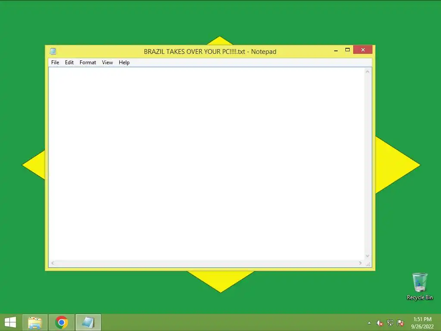Click the vertical scrollbar down arrow
Viewport: 441px width, 331px height.
[367, 256]
